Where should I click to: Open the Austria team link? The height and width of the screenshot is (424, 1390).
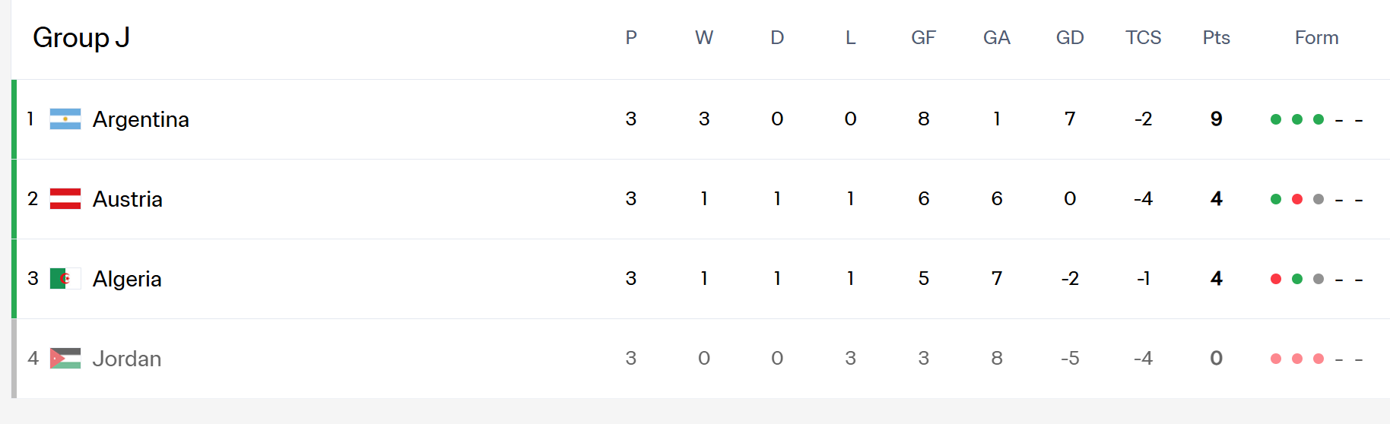[x=128, y=199]
